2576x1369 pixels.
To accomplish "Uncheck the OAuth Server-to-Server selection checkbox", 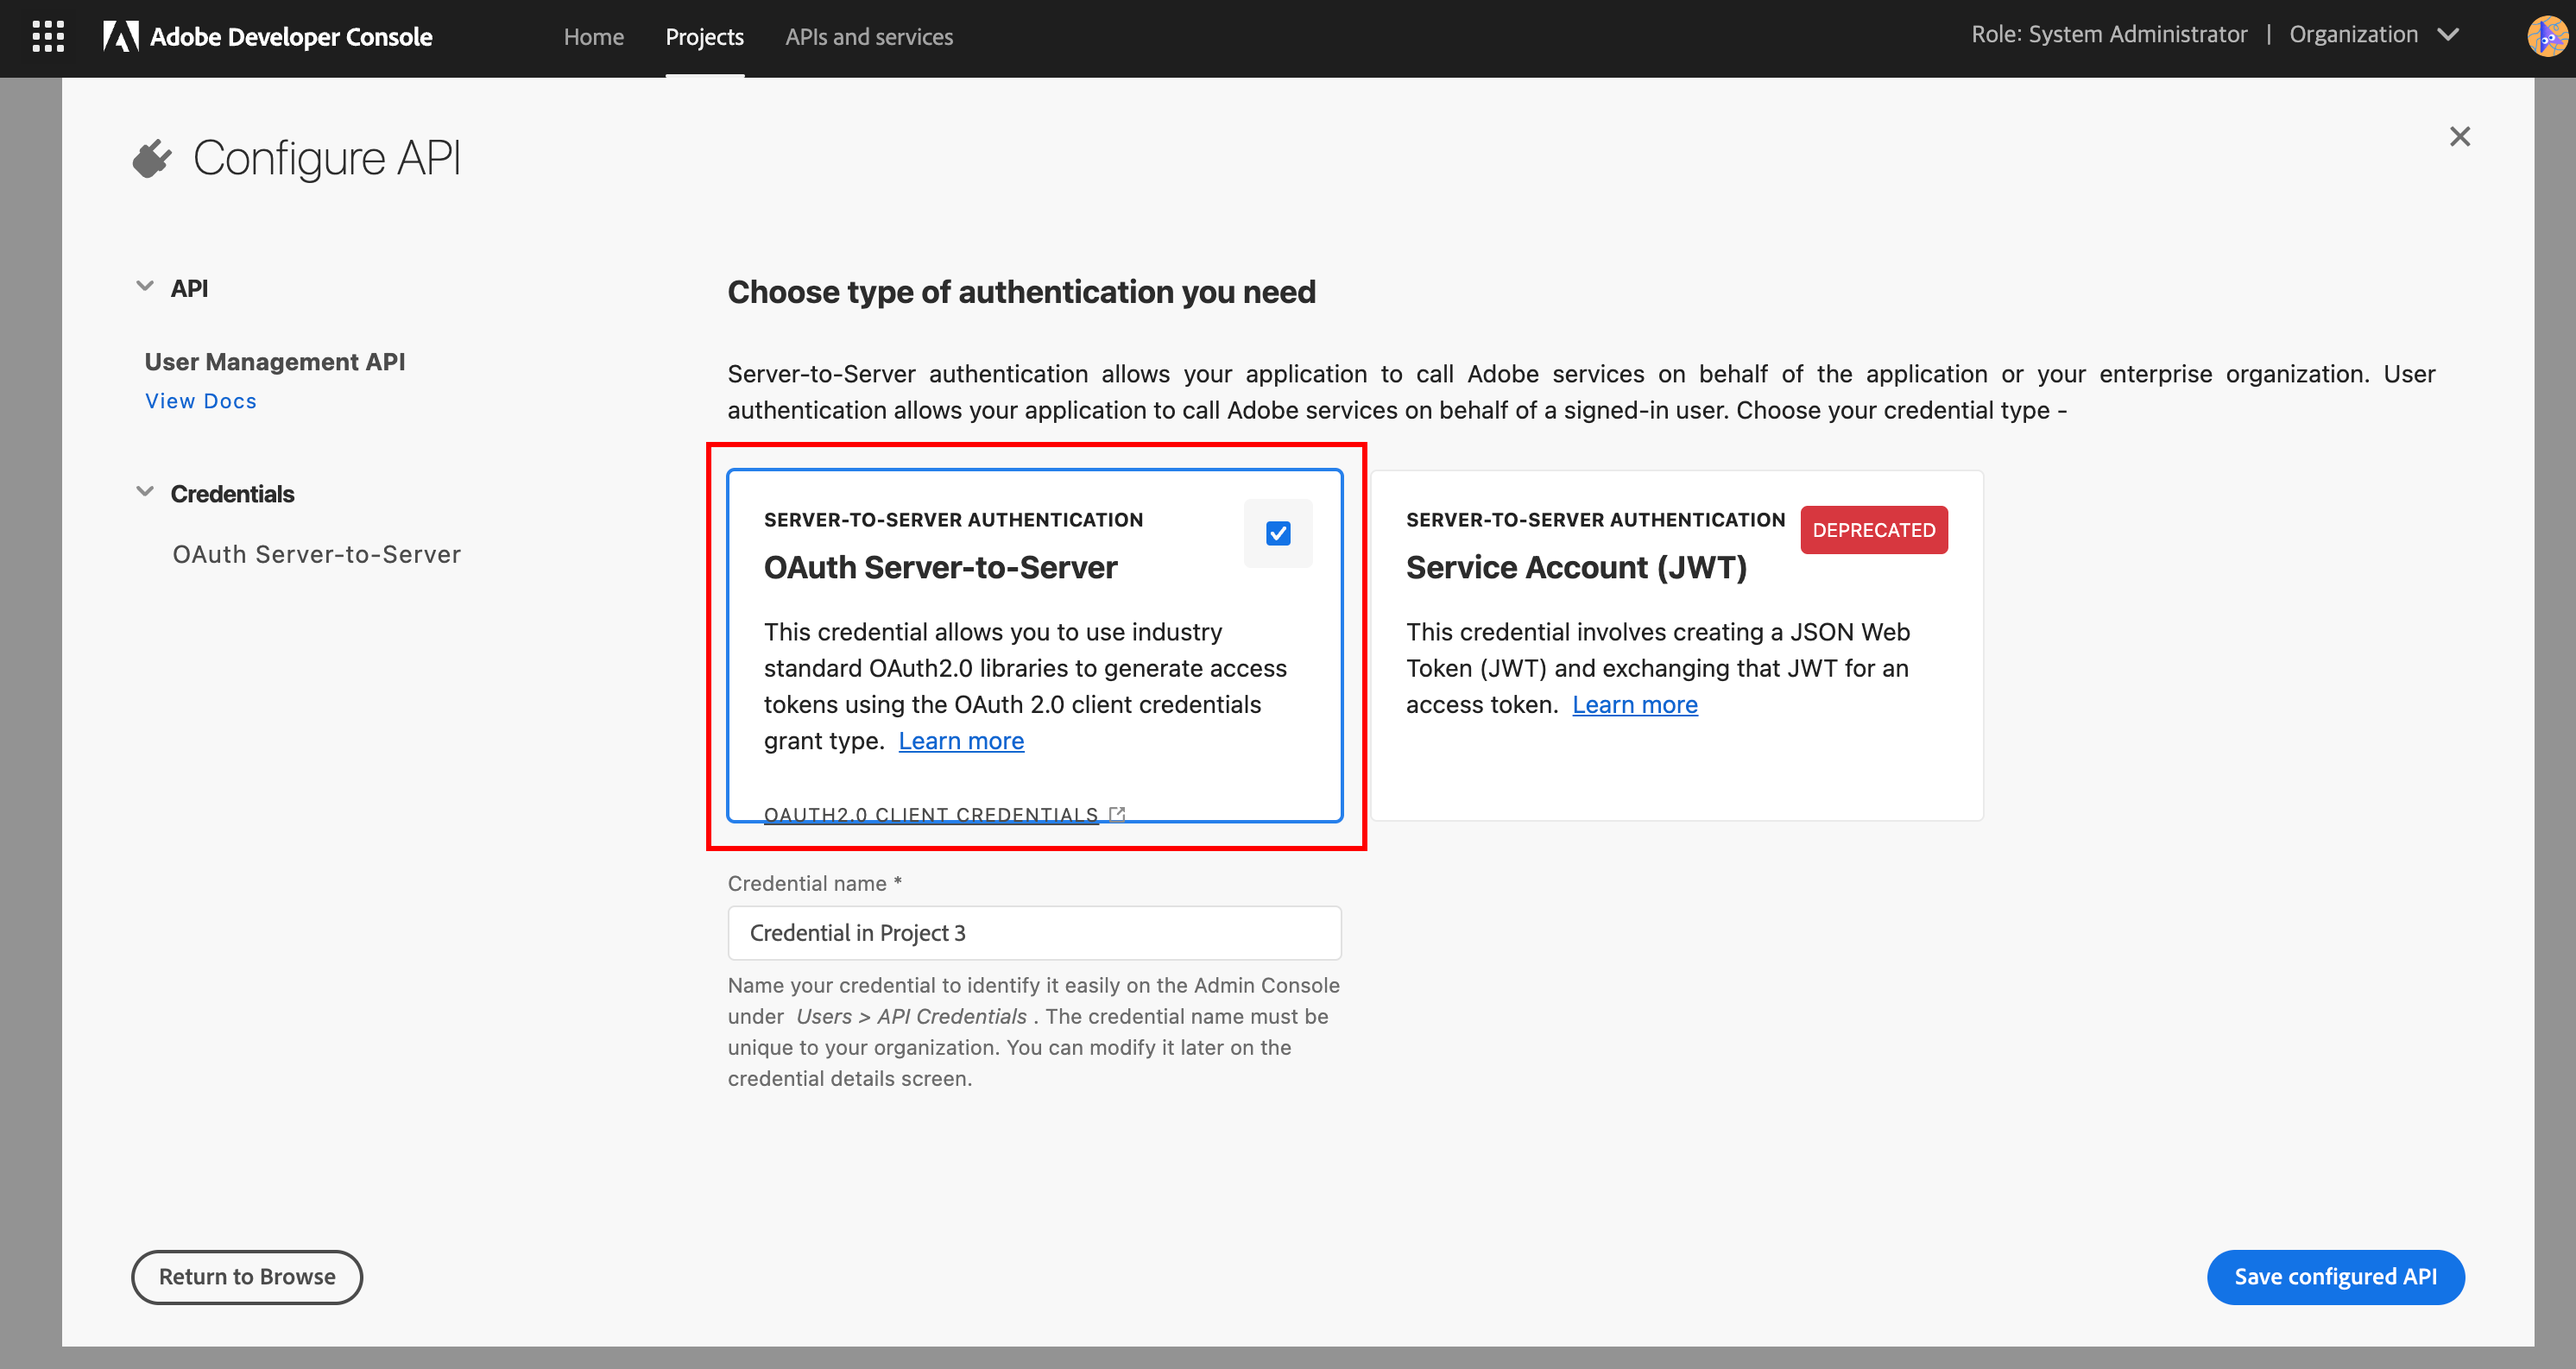I will click(1278, 533).
